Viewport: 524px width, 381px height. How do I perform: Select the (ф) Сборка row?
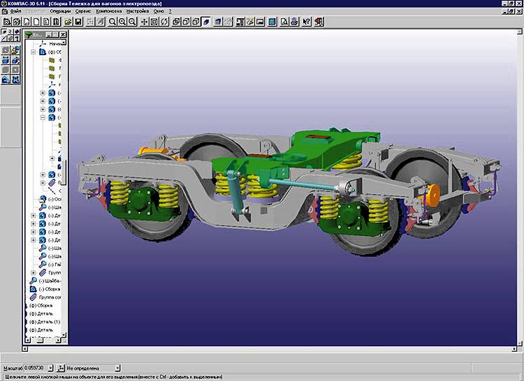point(41,305)
